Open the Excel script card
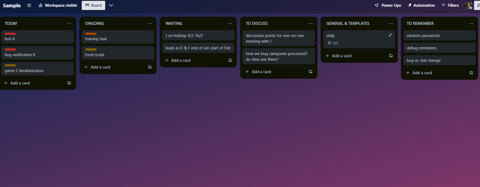 click(x=118, y=53)
